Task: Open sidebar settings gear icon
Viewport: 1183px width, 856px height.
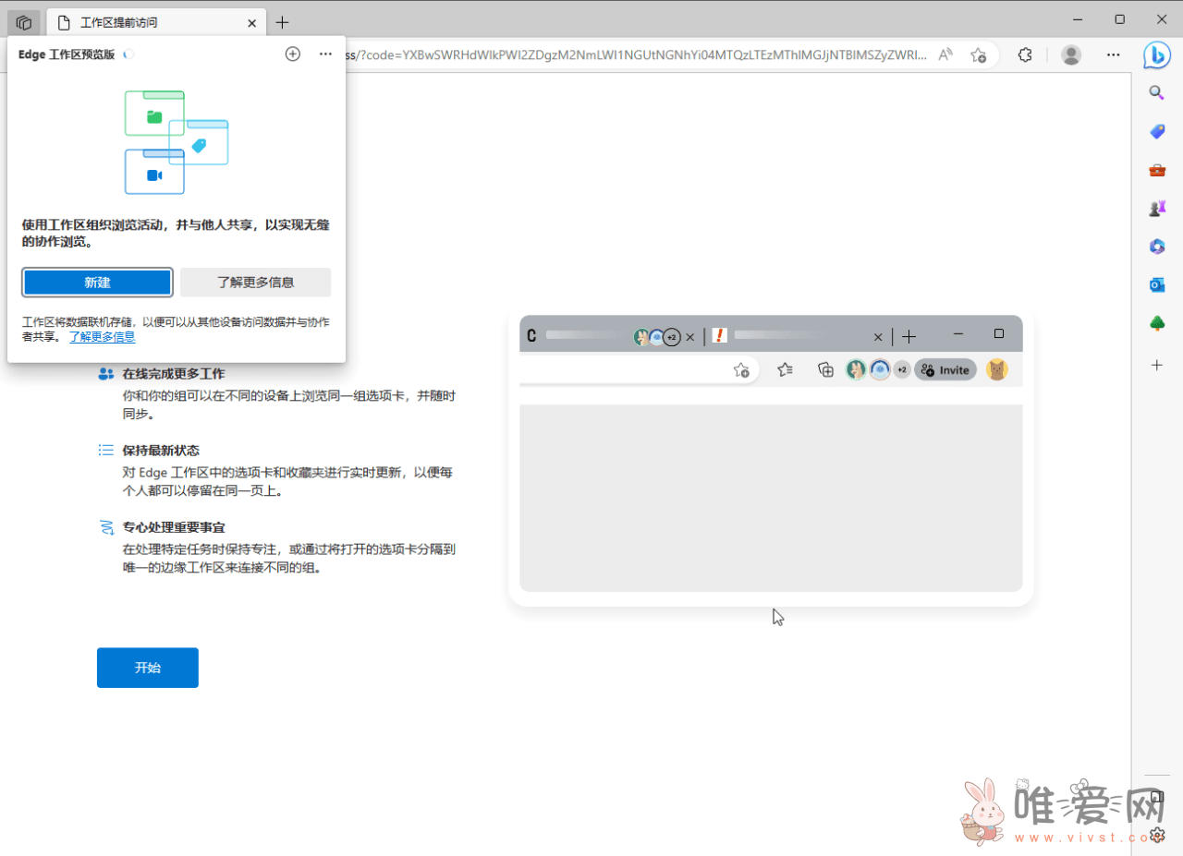Action: pos(1157,835)
